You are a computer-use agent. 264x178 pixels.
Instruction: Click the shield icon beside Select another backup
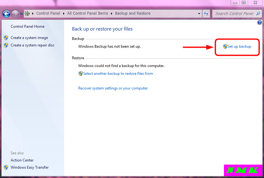(x=81, y=74)
